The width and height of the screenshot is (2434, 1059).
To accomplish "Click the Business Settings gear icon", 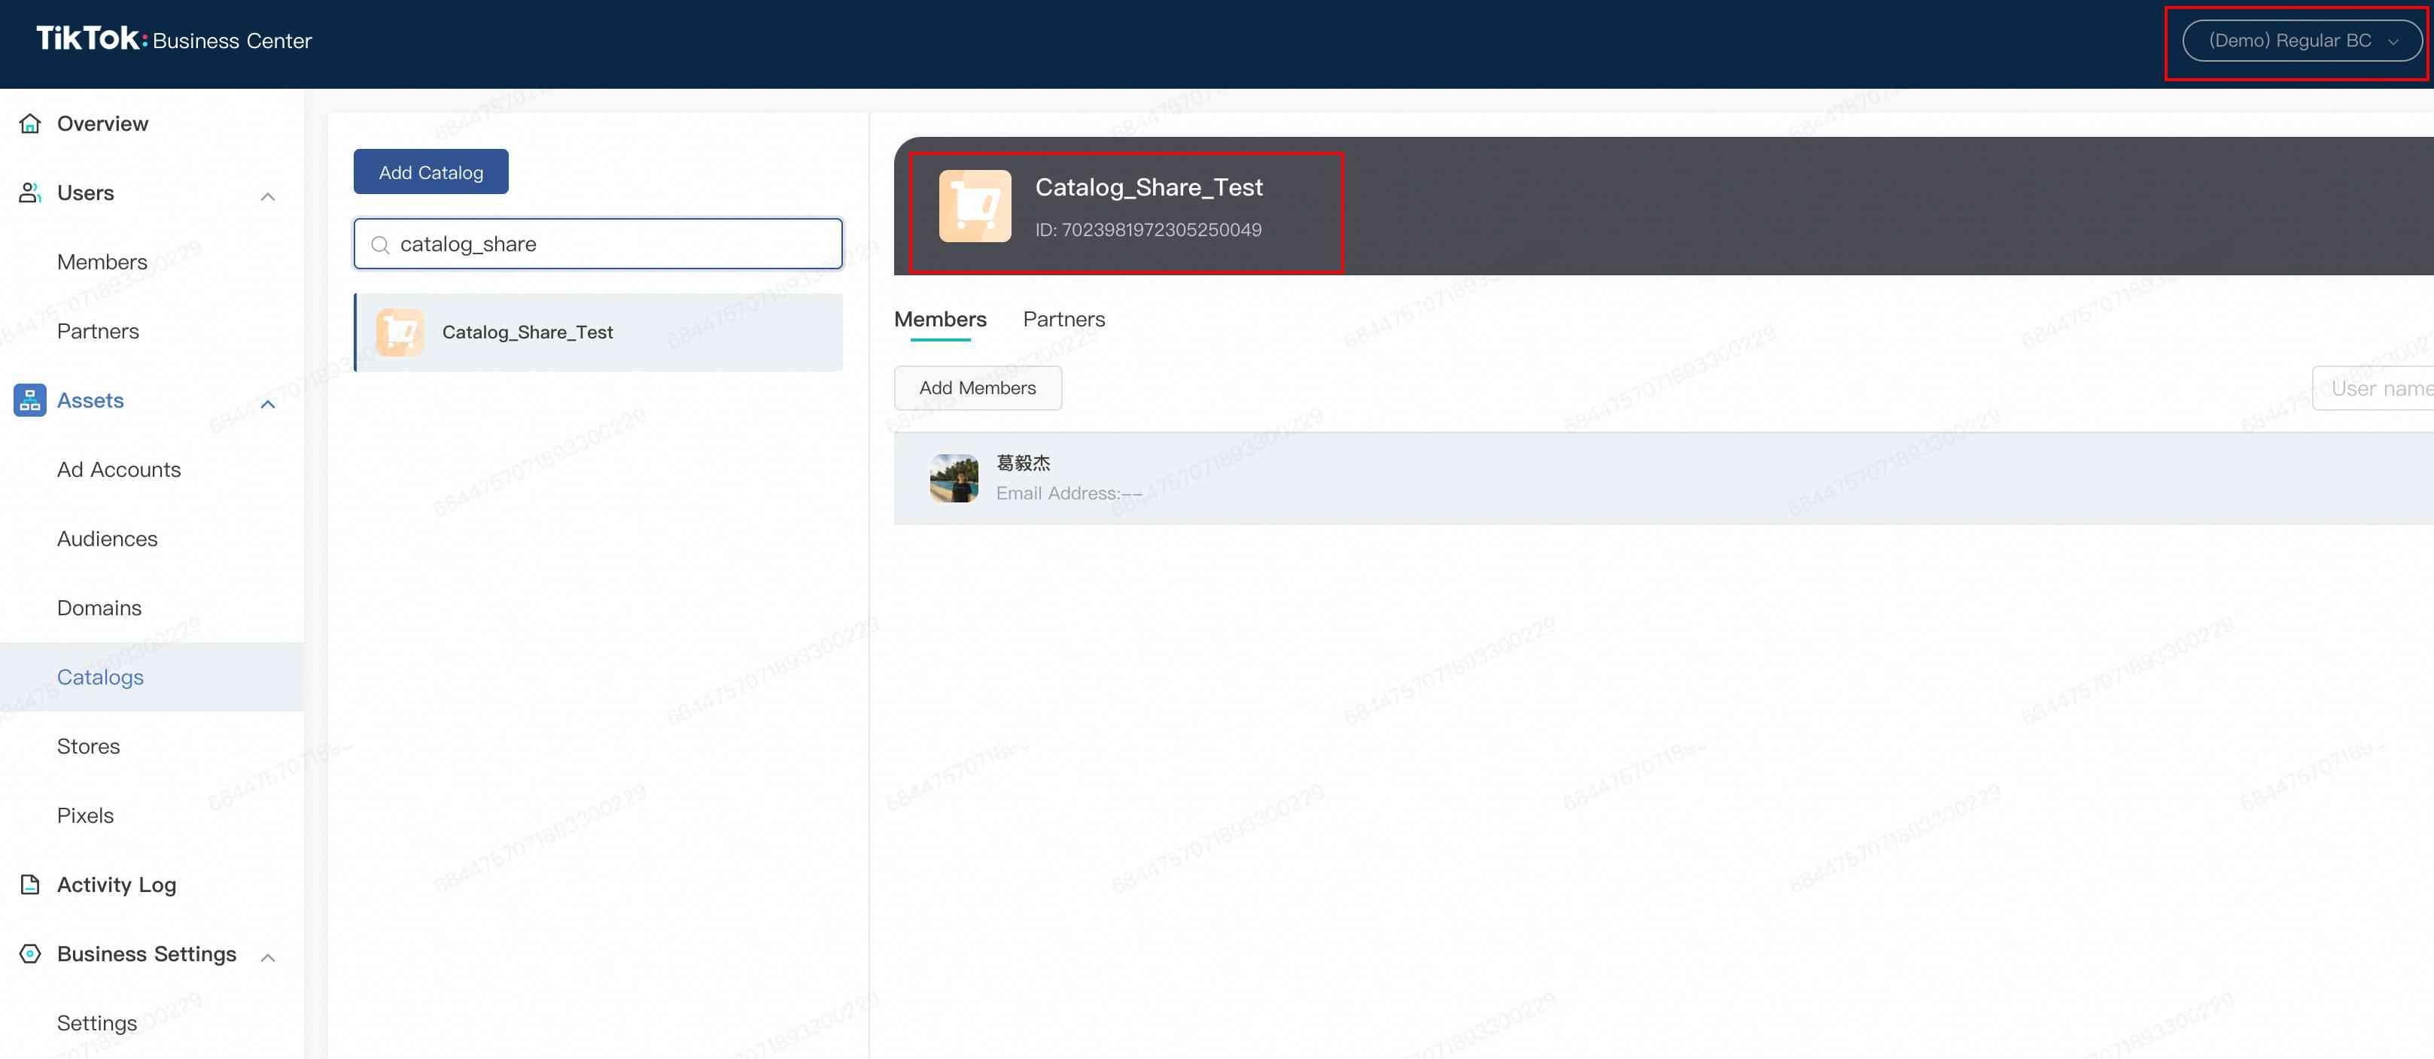I will point(29,954).
